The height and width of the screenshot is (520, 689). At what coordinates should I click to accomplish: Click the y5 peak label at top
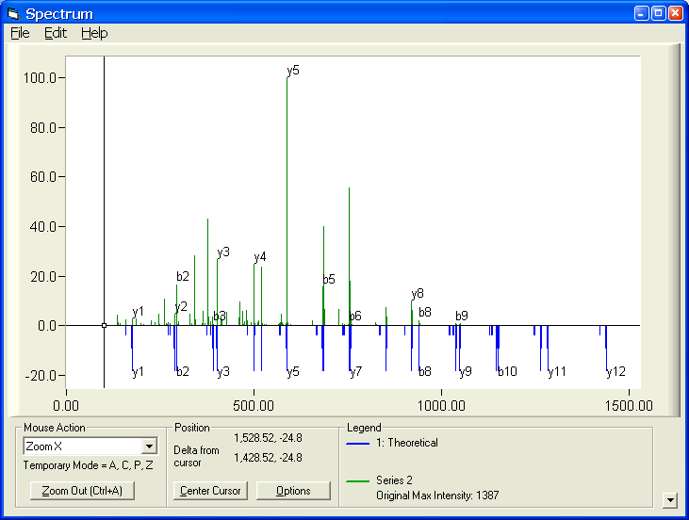(293, 71)
